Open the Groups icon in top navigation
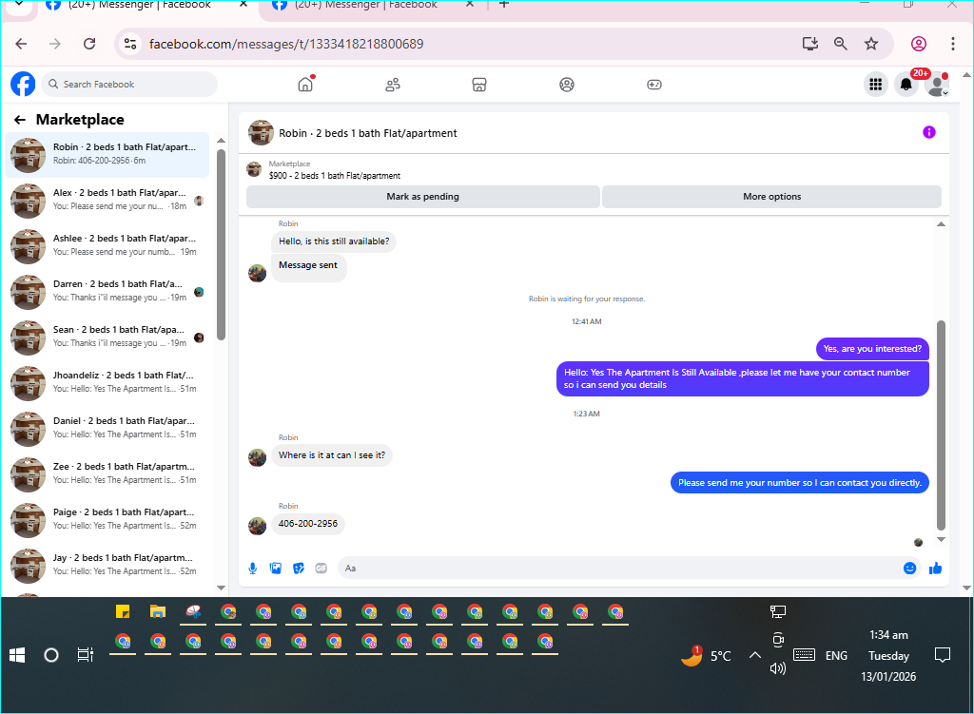974x714 pixels. point(567,85)
